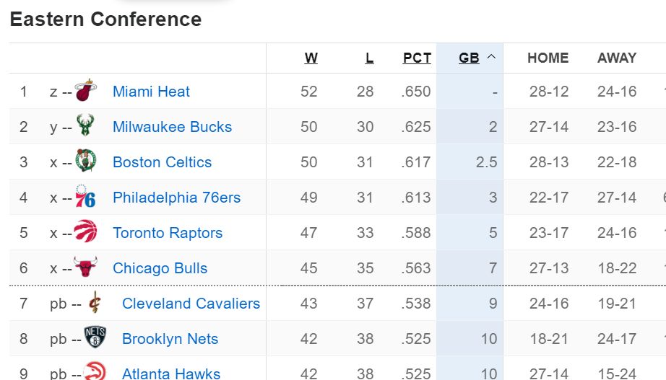Open the Milwaukee Bucks team link
This screenshot has height=380, width=666.
tap(172, 127)
